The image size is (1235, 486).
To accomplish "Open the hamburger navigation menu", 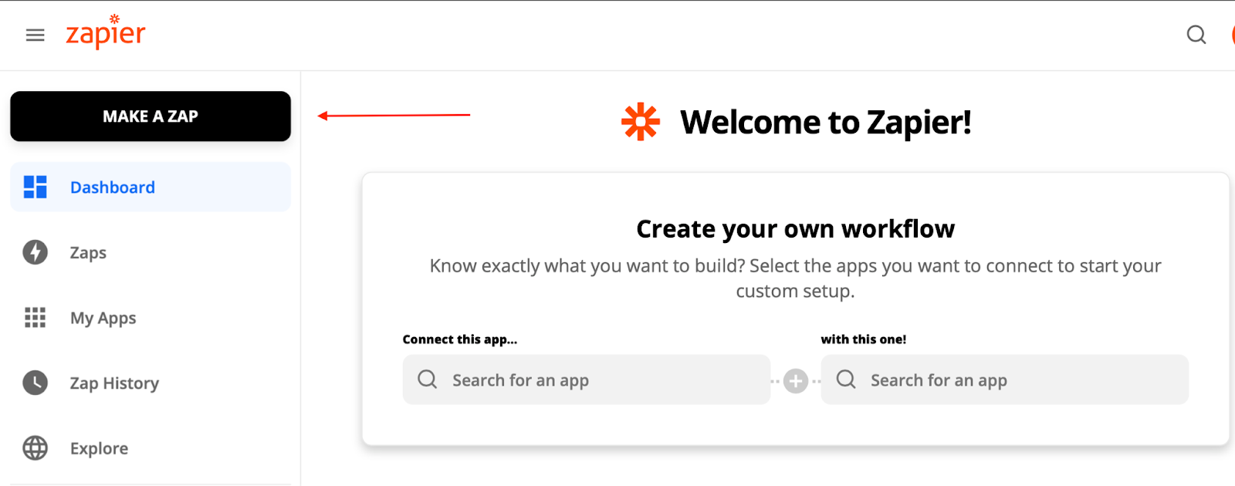I will click(x=35, y=35).
